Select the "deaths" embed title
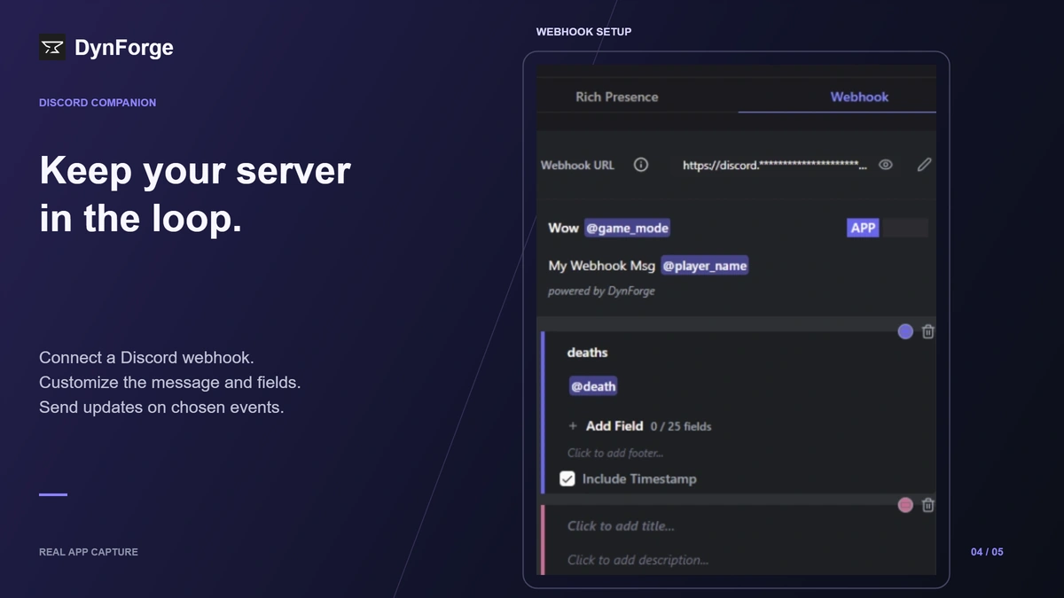Screen dimensions: 1064x598 (x=588, y=353)
